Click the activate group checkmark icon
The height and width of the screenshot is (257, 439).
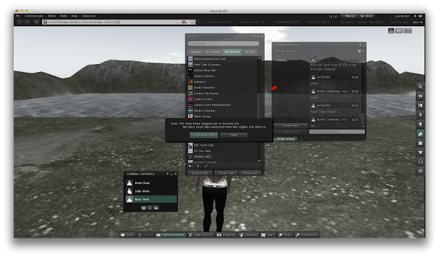coord(206,166)
